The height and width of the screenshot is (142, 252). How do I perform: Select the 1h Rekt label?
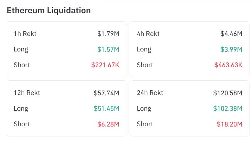[x=25, y=34]
